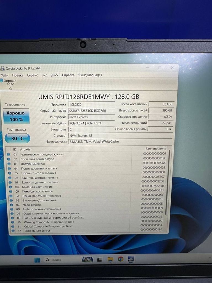Open Google Chrome from the taskbar

tap(120, 259)
